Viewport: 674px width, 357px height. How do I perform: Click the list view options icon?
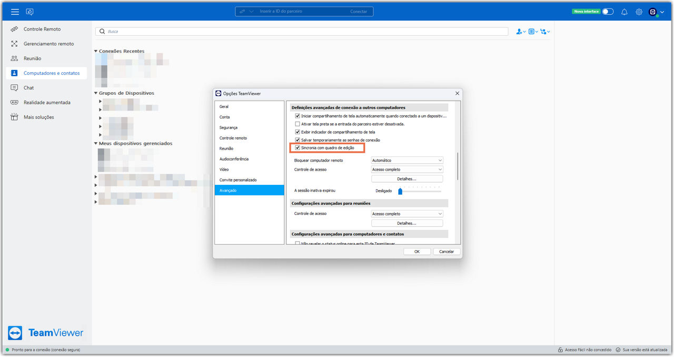point(531,32)
